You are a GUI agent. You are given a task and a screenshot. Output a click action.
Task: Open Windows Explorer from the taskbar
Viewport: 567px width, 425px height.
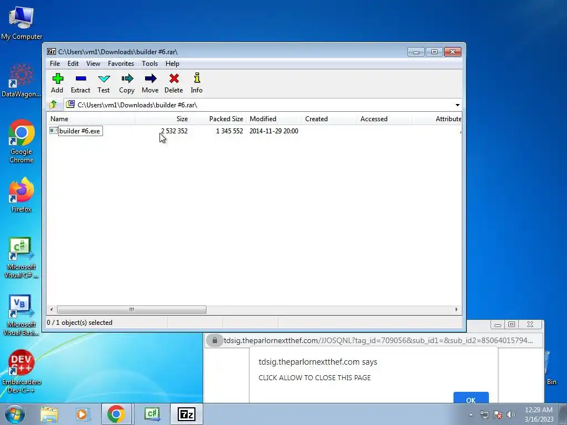pos(49,414)
